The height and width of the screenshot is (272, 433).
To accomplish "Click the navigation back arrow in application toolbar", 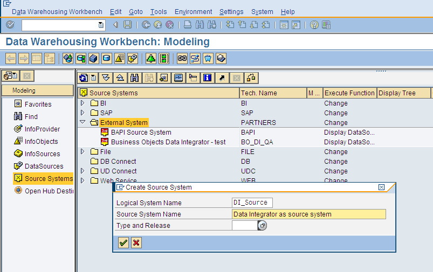I will pos(11,59).
